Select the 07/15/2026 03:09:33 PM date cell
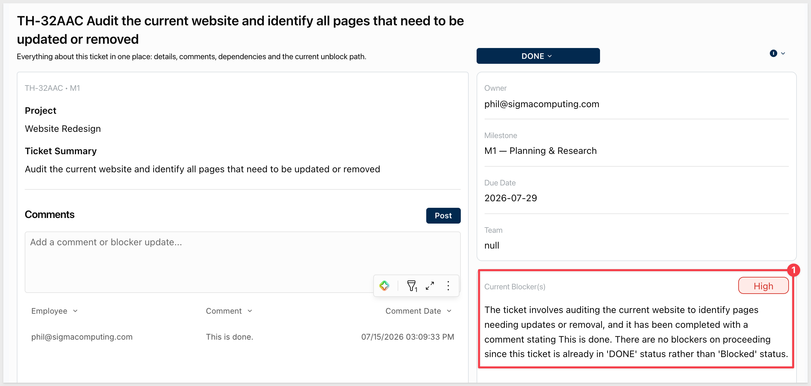This screenshot has width=811, height=386. coord(407,337)
